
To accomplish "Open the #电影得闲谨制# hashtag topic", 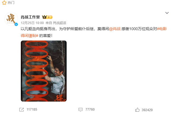I will coord(94,32).
